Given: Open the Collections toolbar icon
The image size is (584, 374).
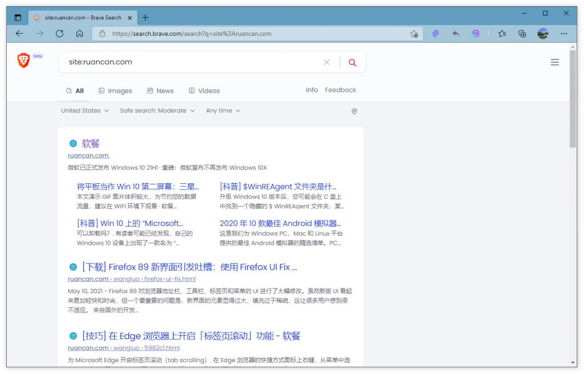Looking at the screenshot, I should click(x=522, y=34).
